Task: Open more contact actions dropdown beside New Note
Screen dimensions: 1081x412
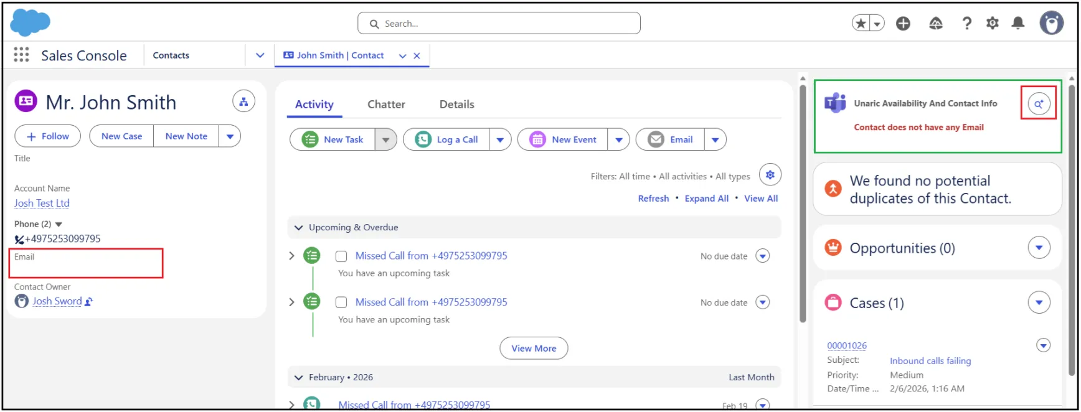Action: (230, 136)
